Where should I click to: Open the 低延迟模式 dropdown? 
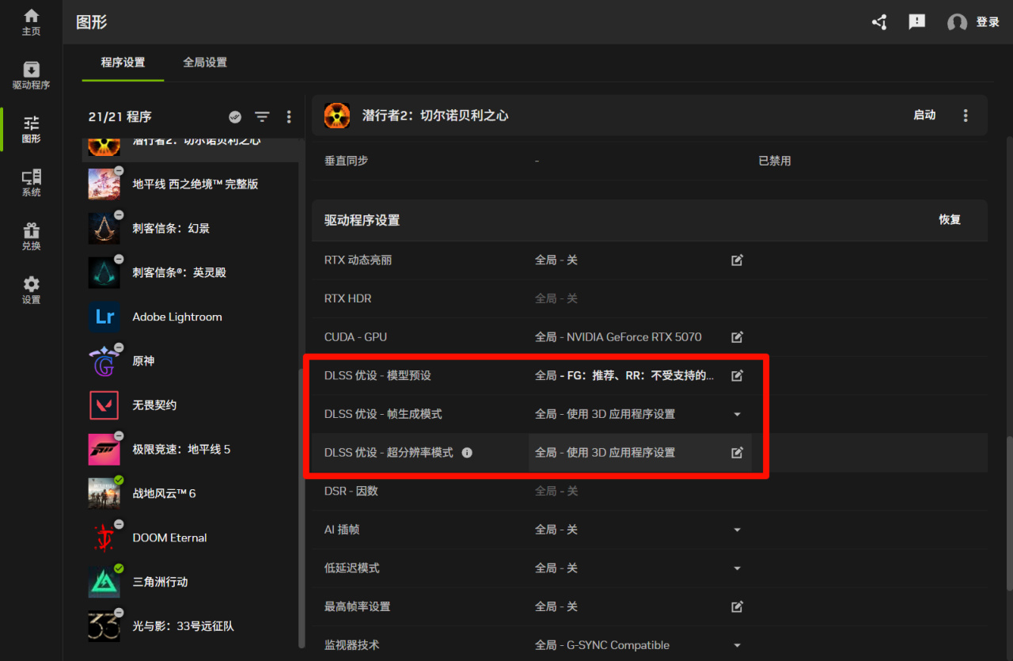point(737,568)
